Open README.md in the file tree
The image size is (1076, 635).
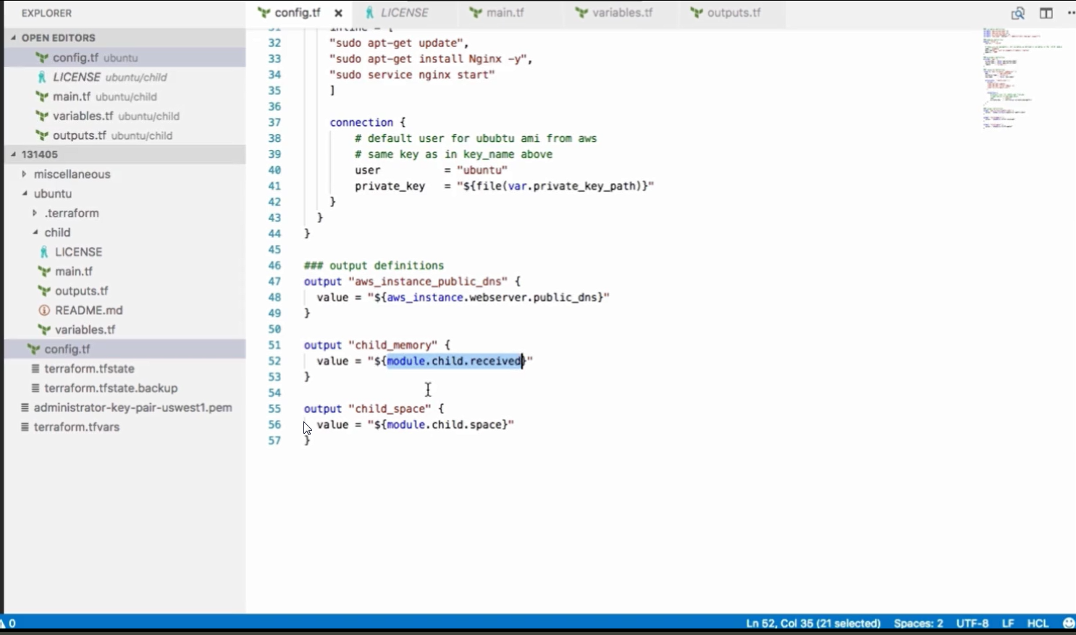click(125, 311)
